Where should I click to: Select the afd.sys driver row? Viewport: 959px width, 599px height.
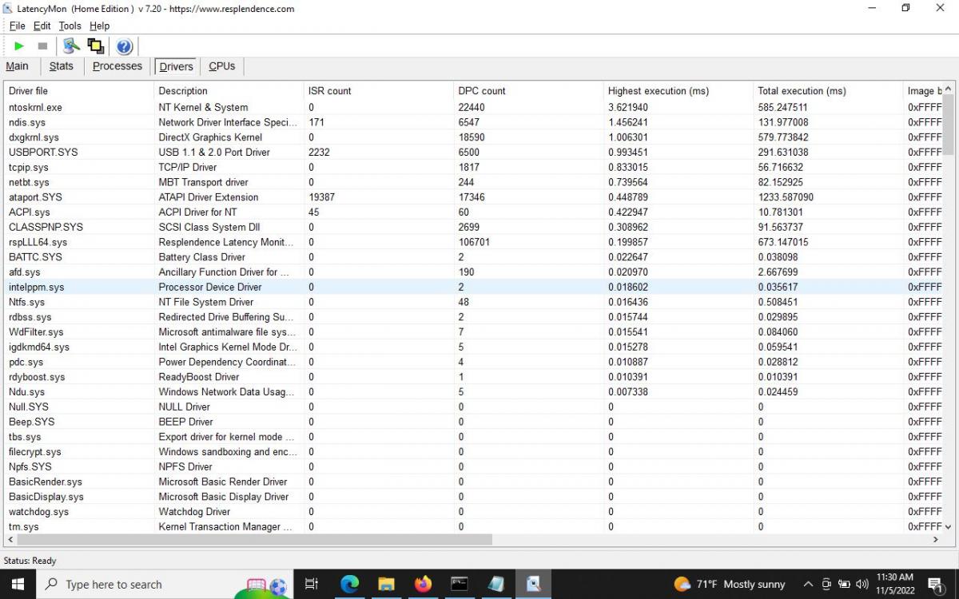(473, 272)
